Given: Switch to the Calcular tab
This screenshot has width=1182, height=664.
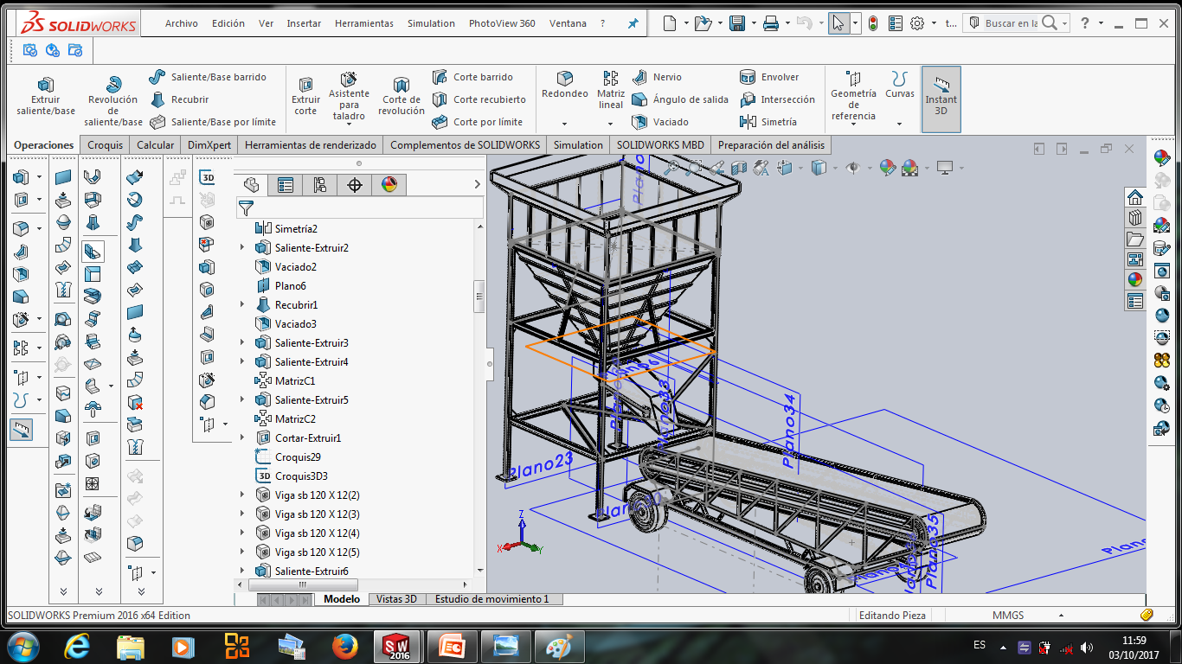Looking at the screenshot, I should [x=156, y=144].
